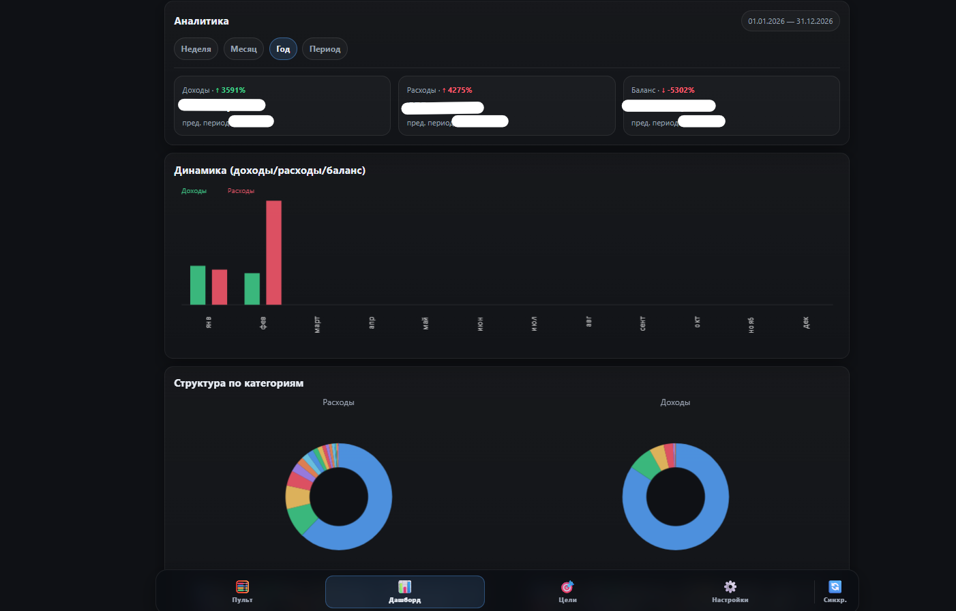Image resolution: width=956 pixels, height=611 pixels.
Task: Open the Баланс summary card
Action: tap(731, 106)
